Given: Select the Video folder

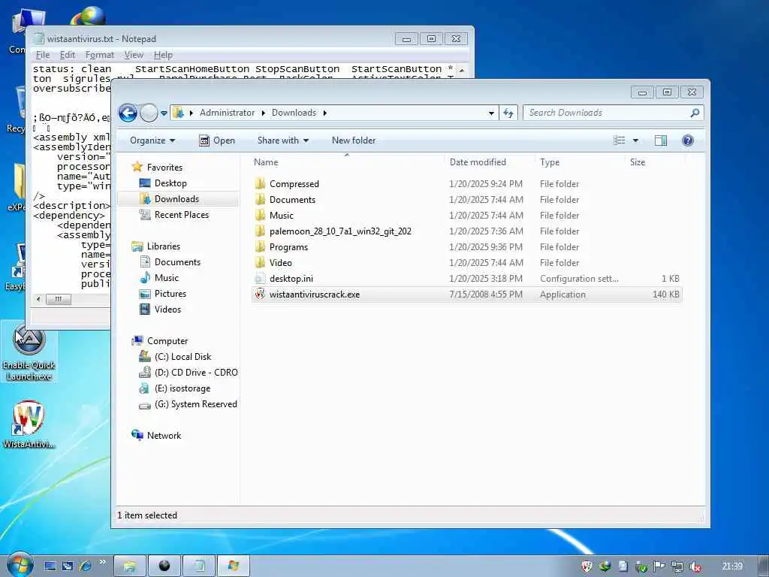Looking at the screenshot, I should (281, 263).
